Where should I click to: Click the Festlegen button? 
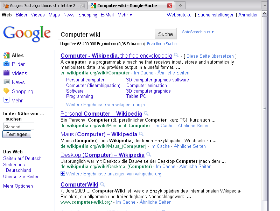coord(17,134)
